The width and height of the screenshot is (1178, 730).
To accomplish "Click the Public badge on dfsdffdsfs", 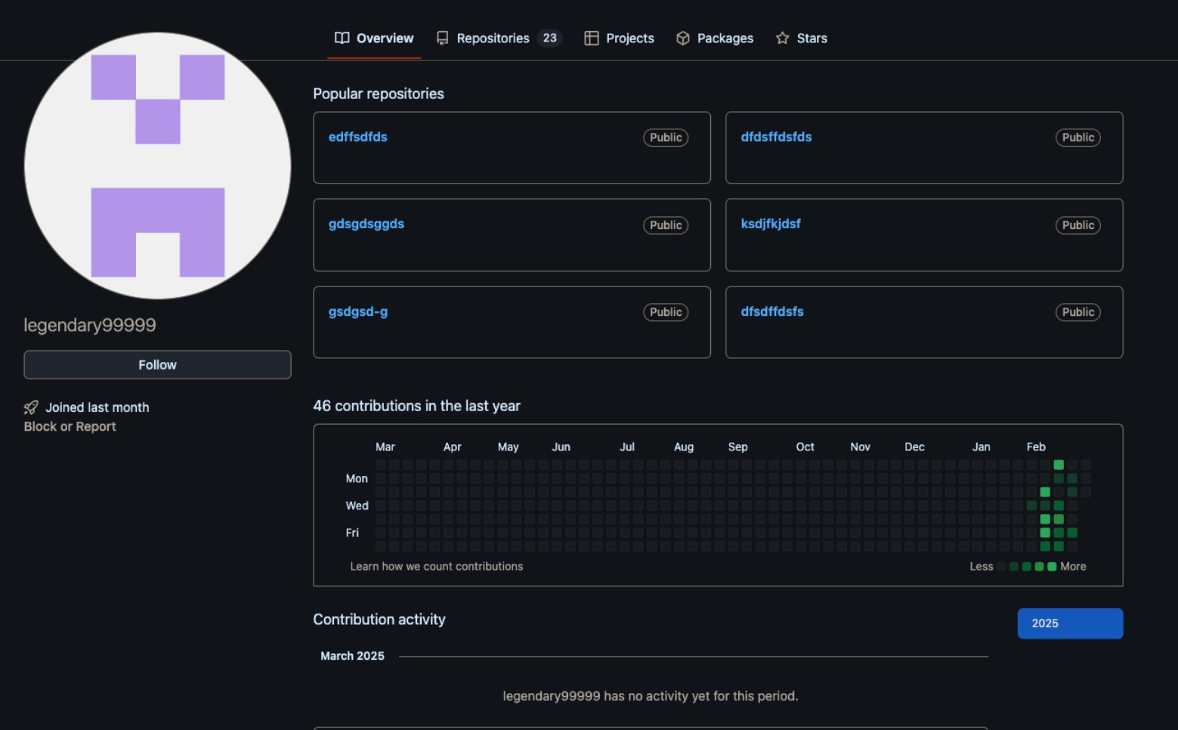I will tap(1078, 312).
